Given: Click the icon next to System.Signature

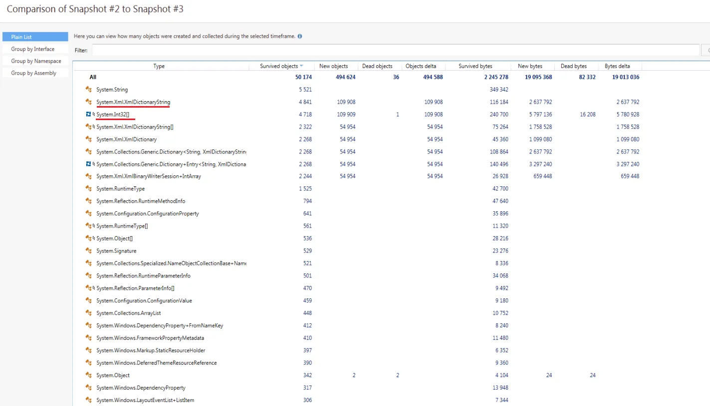Looking at the screenshot, I should tap(89, 251).
